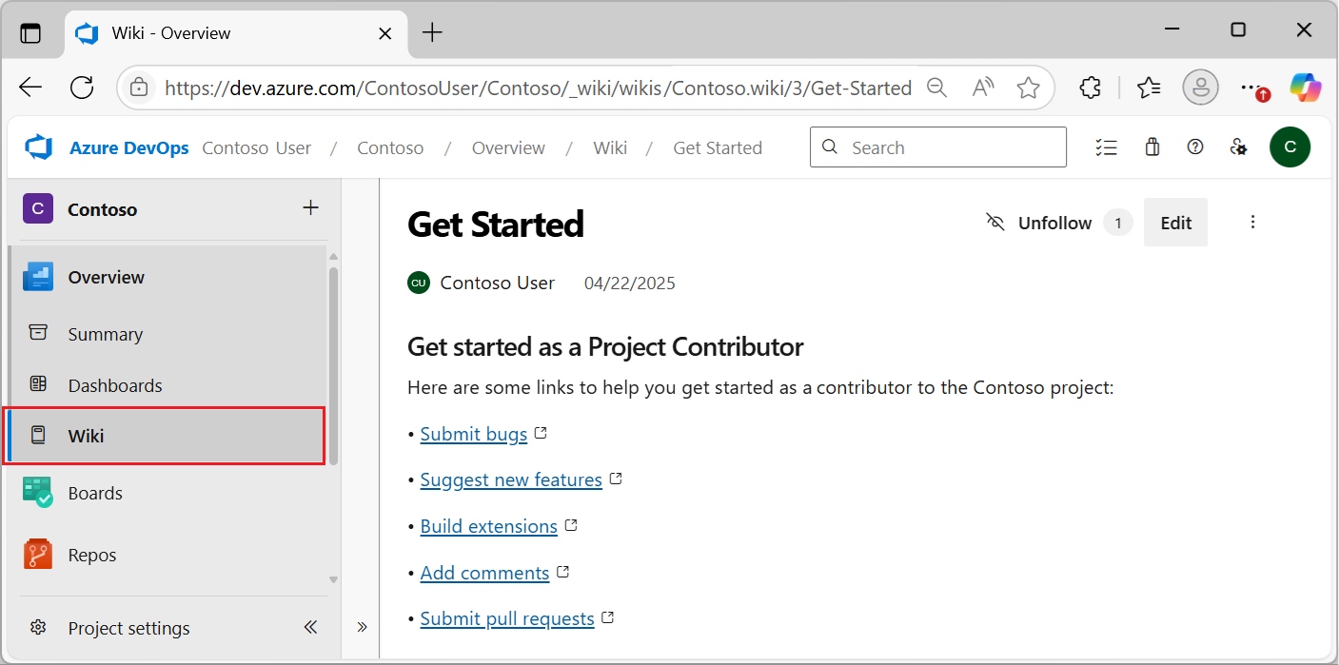This screenshot has width=1339, height=665.
Task: Add the page to browser favorites
Action: pyautogui.click(x=1028, y=88)
